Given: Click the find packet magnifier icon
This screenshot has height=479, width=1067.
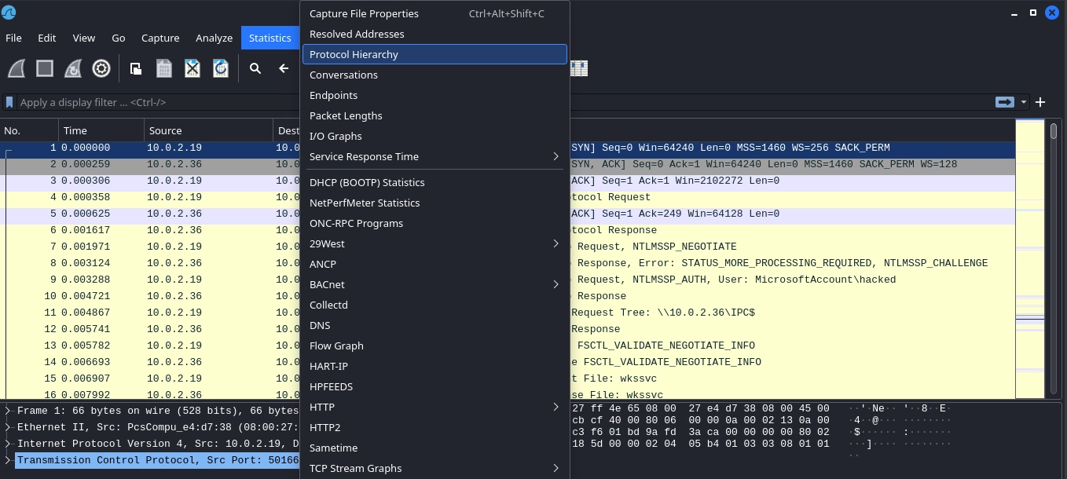Looking at the screenshot, I should (x=255, y=69).
